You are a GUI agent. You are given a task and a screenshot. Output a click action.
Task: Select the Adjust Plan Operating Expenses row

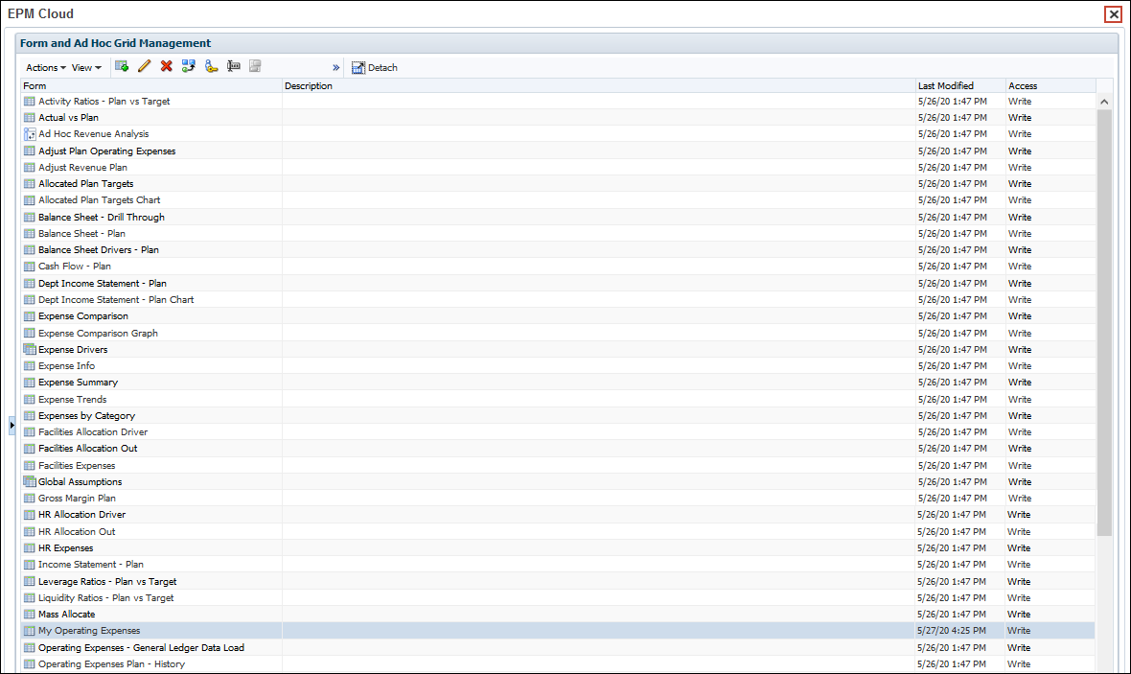click(x=558, y=151)
